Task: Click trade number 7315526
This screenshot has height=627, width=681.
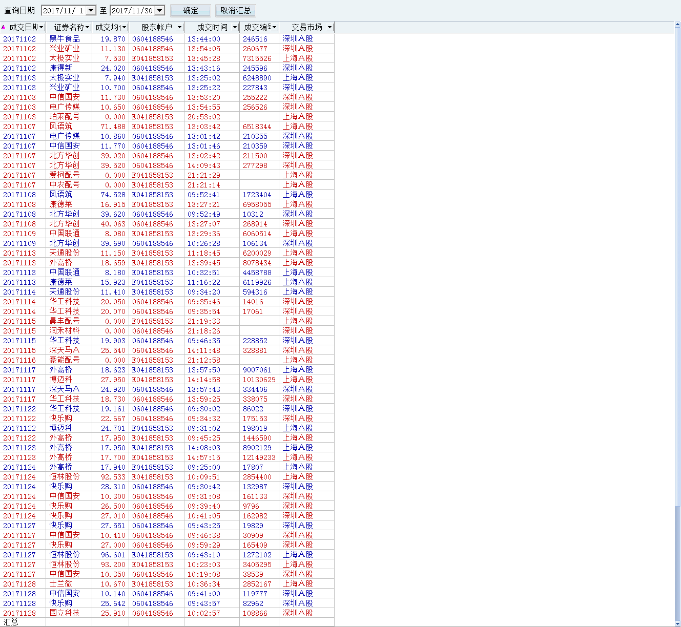Action: point(257,58)
